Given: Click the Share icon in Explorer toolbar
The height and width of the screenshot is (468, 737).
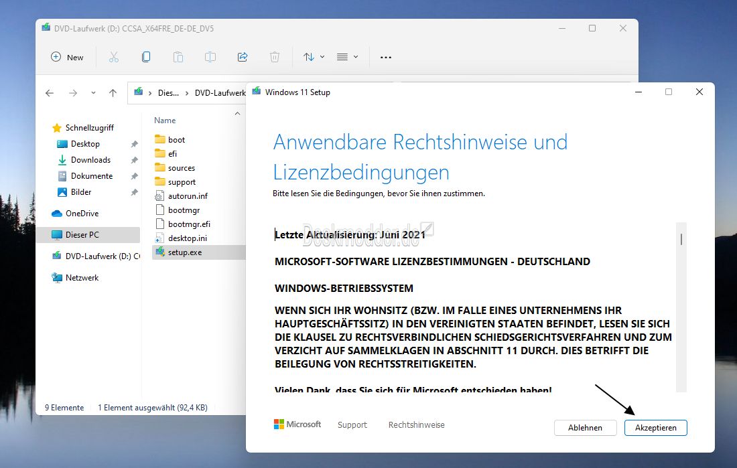Looking at the screenshot, I should click(x=243, y=58).
